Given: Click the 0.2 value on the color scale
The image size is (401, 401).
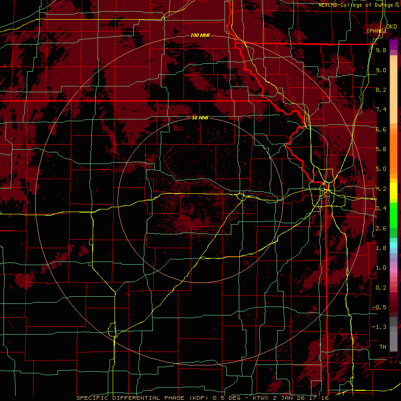Looking at the screenshot, I should (381, 288).
